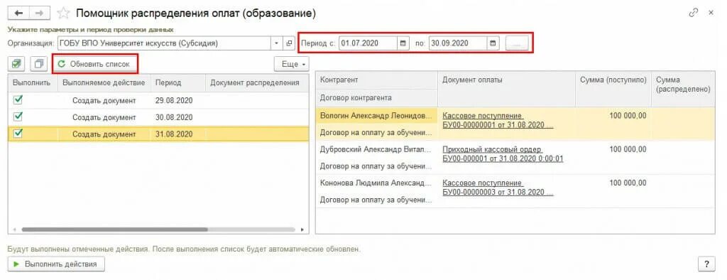Screen dimensions: 727x280
Task: Open calendar for the start date
Action: (x=403, y=43)
